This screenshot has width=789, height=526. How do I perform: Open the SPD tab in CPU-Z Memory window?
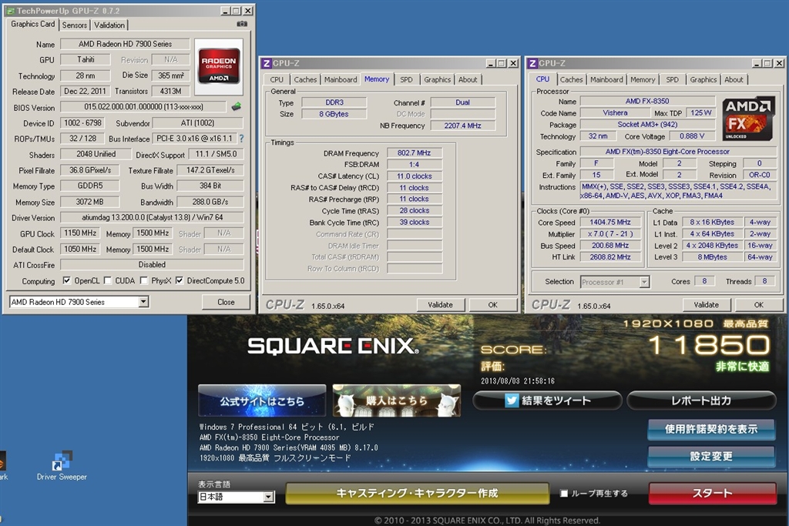click(406, 79)
